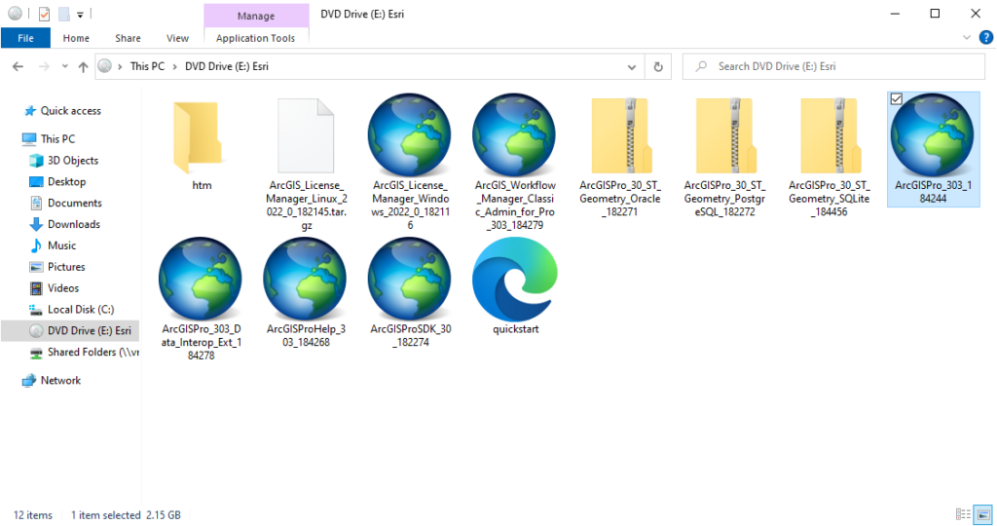Select ArcGIS_License_Manager_Windows installer globe icon

410,134
